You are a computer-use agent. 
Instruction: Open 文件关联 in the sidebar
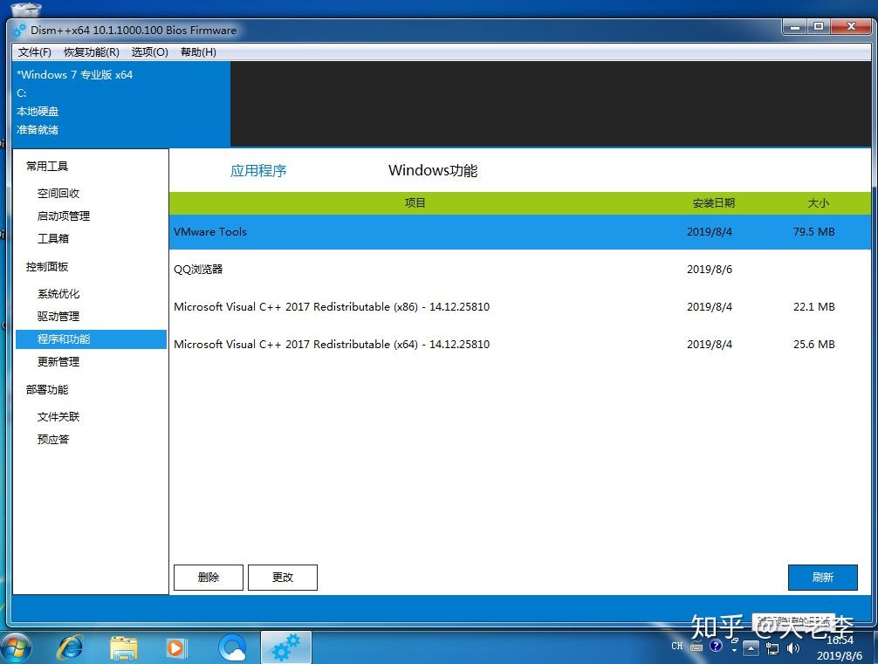click(x=58, y=416)
